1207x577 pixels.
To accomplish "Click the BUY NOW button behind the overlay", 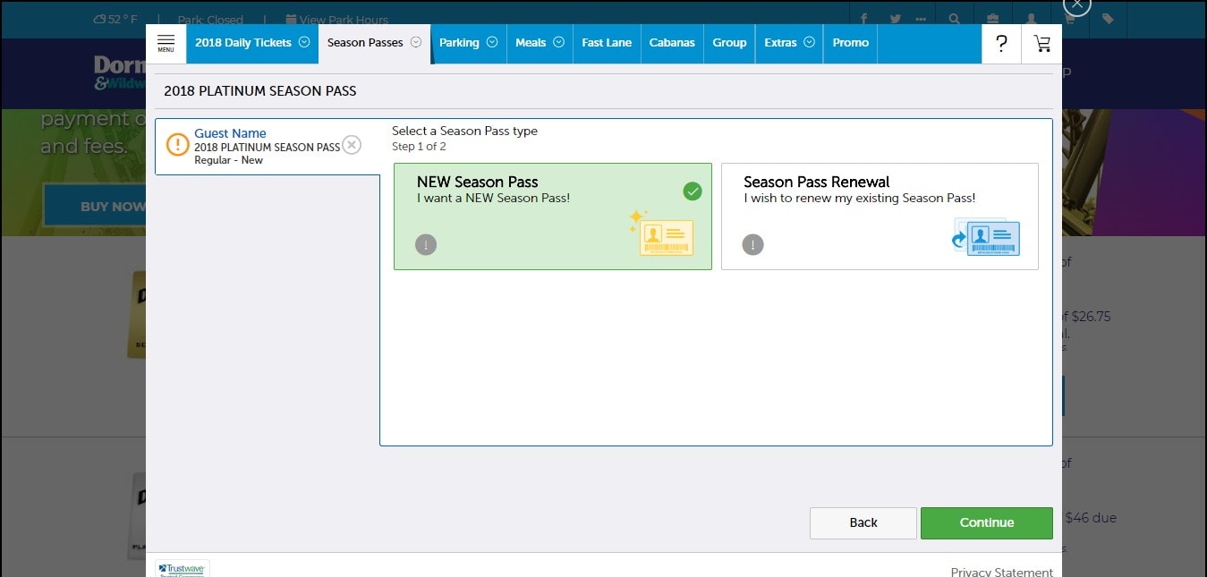I will pos(95,206).
